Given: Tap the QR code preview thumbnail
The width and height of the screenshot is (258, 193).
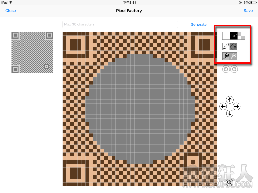Looking at the screenshot, I should pyautogui.click(x=32, y=52).
